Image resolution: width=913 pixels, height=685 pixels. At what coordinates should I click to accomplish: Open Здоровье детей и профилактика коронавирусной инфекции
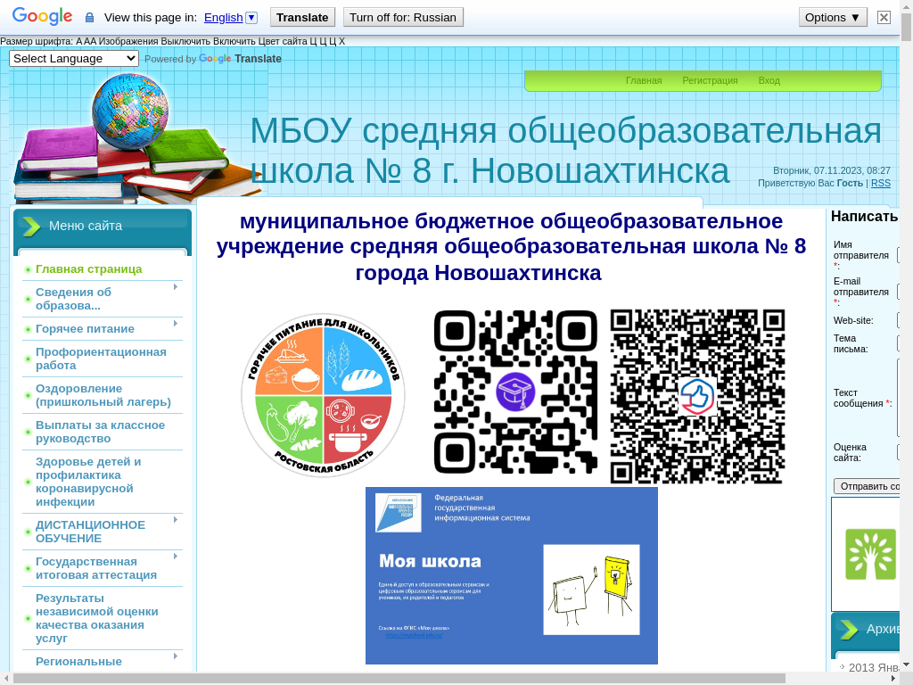point(88,482)
